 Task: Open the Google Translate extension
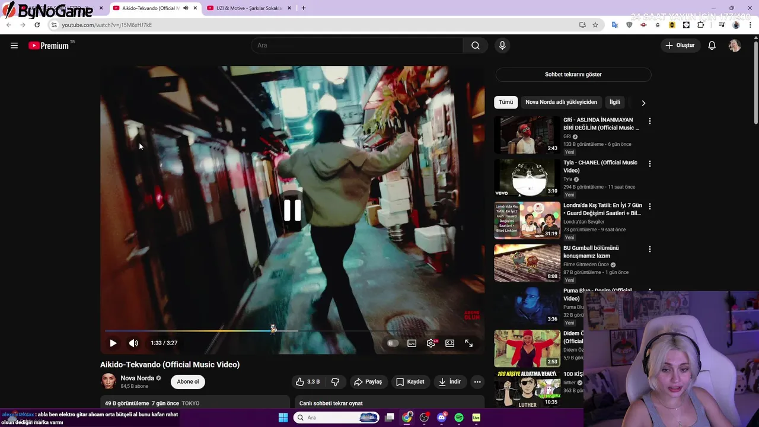click(615, 25)
